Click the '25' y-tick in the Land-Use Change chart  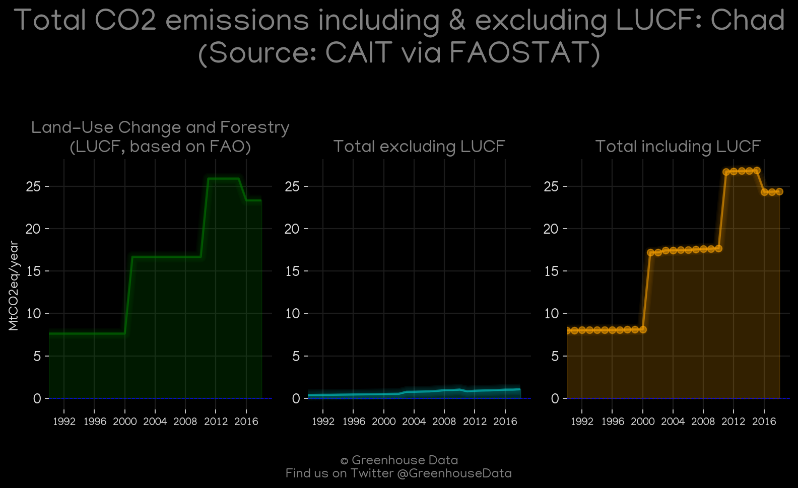(x=33, y=187)
